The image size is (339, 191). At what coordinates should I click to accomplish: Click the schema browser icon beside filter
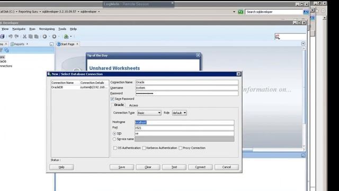(7, 50)
